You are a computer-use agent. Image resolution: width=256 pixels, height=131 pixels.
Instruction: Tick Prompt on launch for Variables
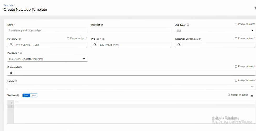229,95
